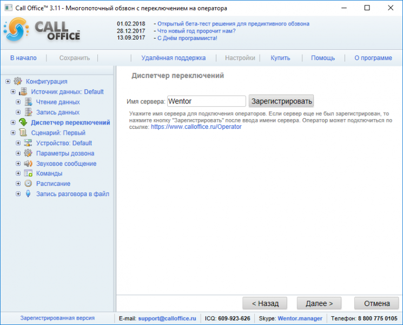Open the calloffice.ru/Operator link

click(196, 127)
